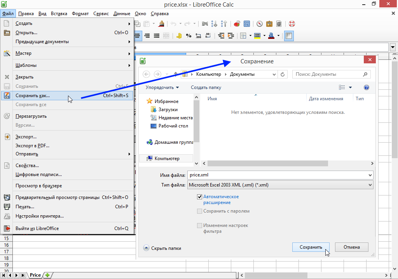The width and height of the screenshot is (398, 279).
Task: Click the Borders icon
Action: point(243,36)
